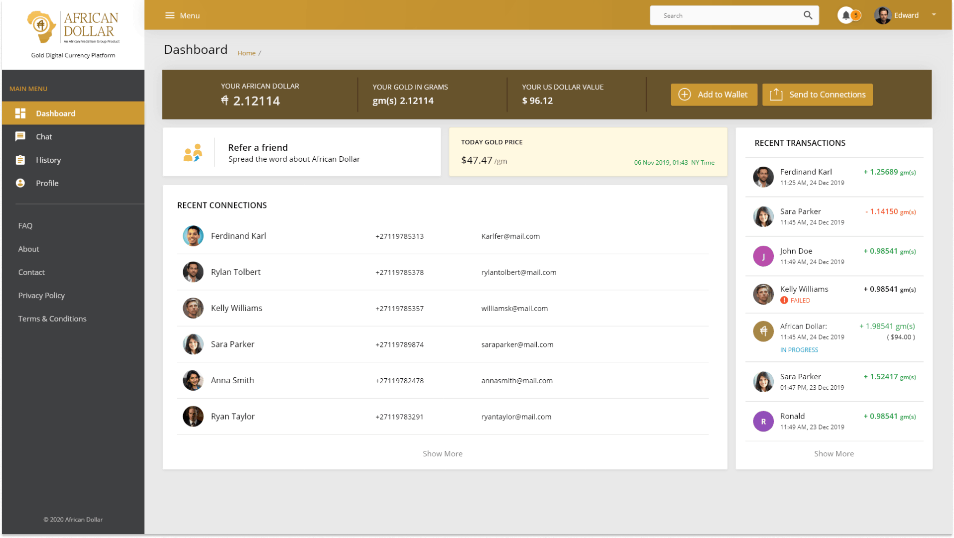Open the Home breadcrumb link
This screenshot has height=538, width=954.
pyautogui.click(x=246, y=53)
